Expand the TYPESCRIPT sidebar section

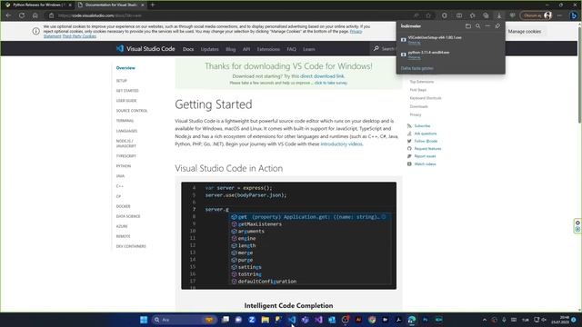126,156
